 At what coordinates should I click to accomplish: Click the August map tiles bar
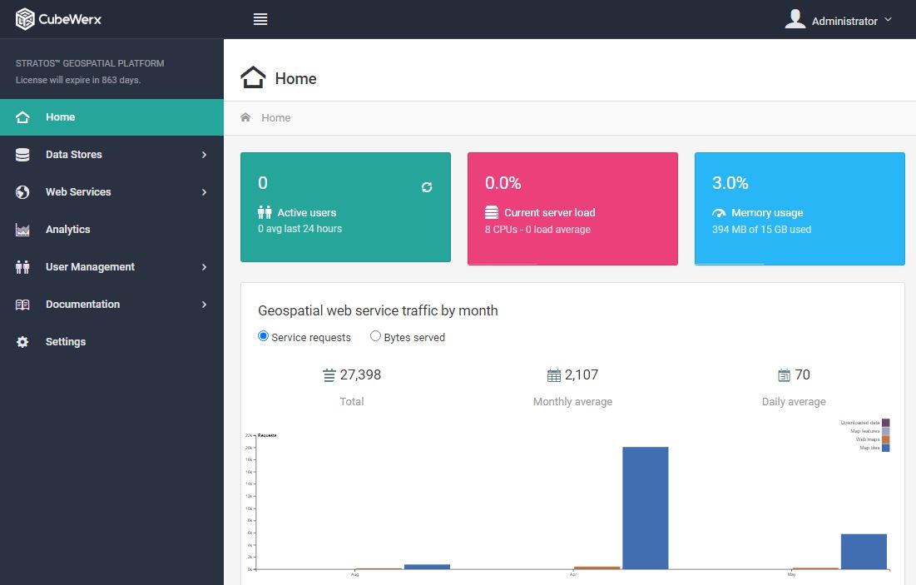(x=427, y=567)
